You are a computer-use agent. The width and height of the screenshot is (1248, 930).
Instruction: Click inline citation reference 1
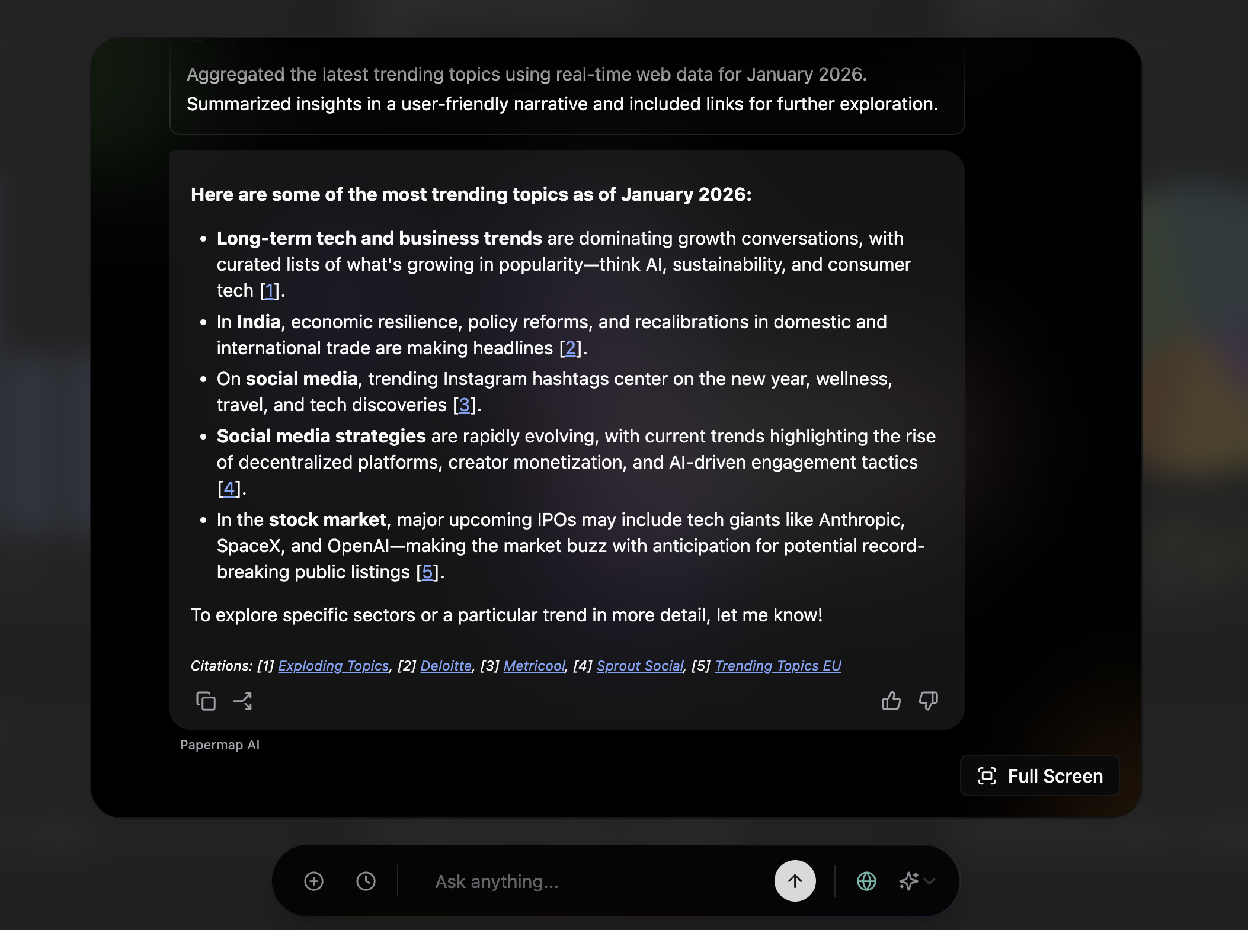[x=269, y=290]
